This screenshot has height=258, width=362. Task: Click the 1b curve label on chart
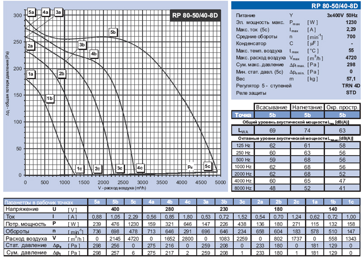[x=50, y=98]
